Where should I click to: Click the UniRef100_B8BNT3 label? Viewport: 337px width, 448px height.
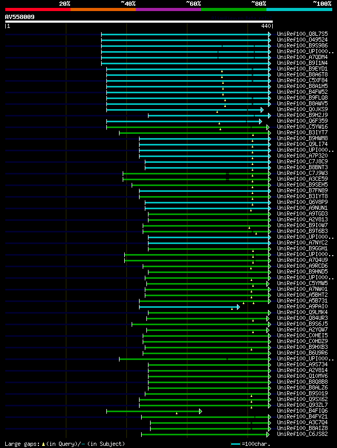point(302,168)
